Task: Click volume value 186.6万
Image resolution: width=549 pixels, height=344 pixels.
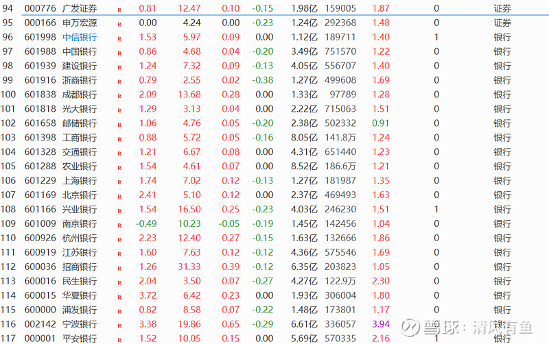Action: (340, 166)
